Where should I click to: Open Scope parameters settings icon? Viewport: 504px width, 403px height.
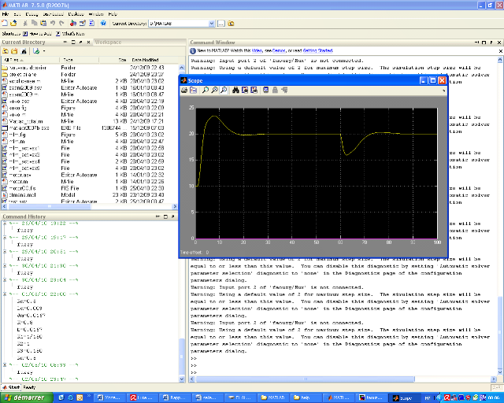pos(193,91)
